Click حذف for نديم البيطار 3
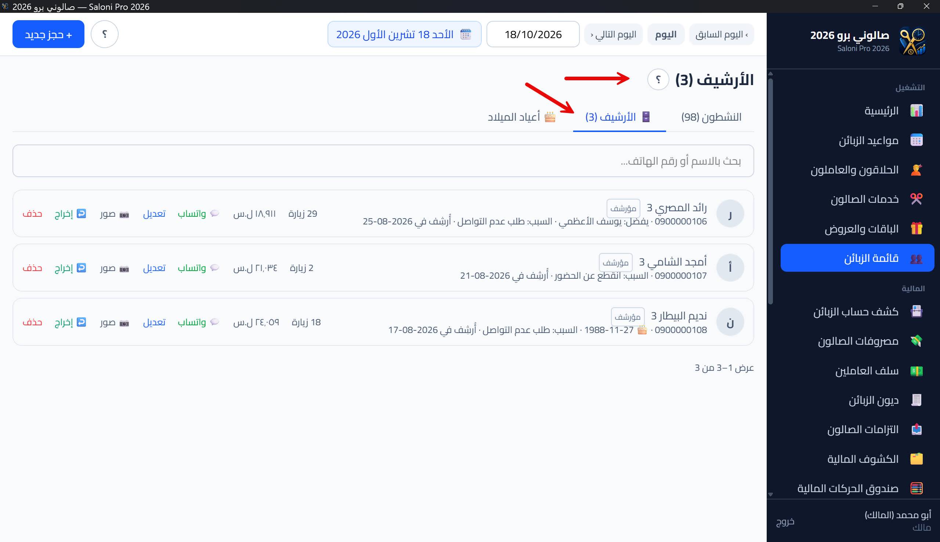Screen dimensions: 940x542 tap(32, 322)
